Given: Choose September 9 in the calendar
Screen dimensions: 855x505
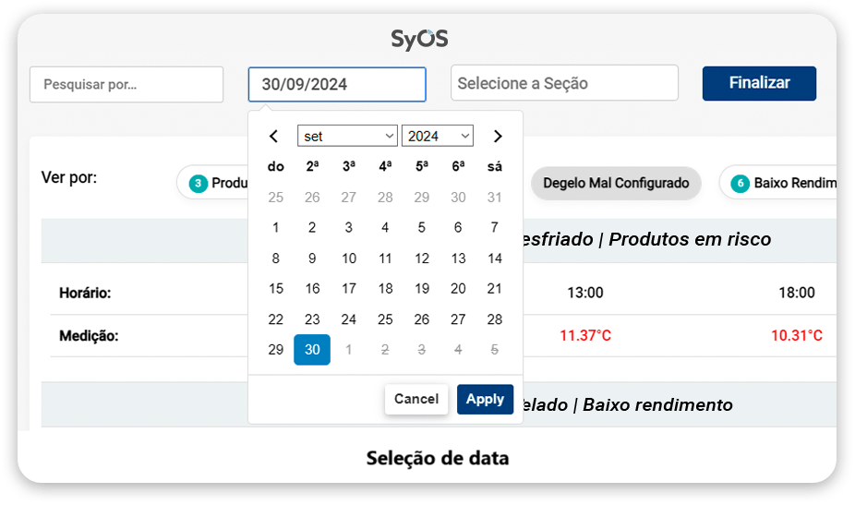Looking at the screenshot, I should [312, 258].
